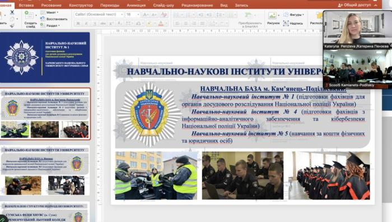Set center alignment for paragraph

pos(185,24)
